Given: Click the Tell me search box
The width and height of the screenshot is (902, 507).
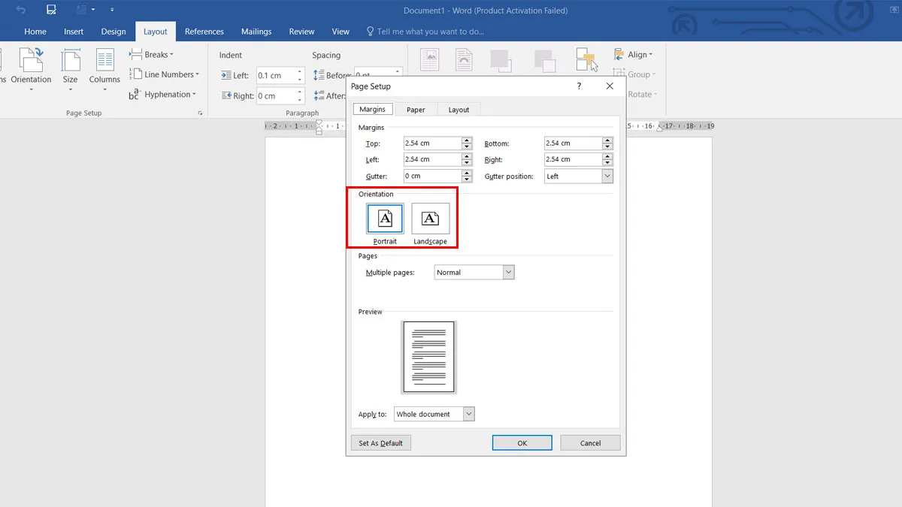Looking at the screenshot, I should pyautogui.click(x=430, y=32).
